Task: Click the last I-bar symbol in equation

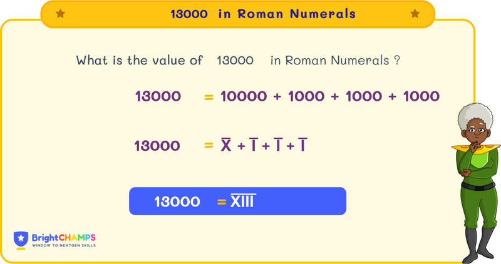Action: point(302,146)
